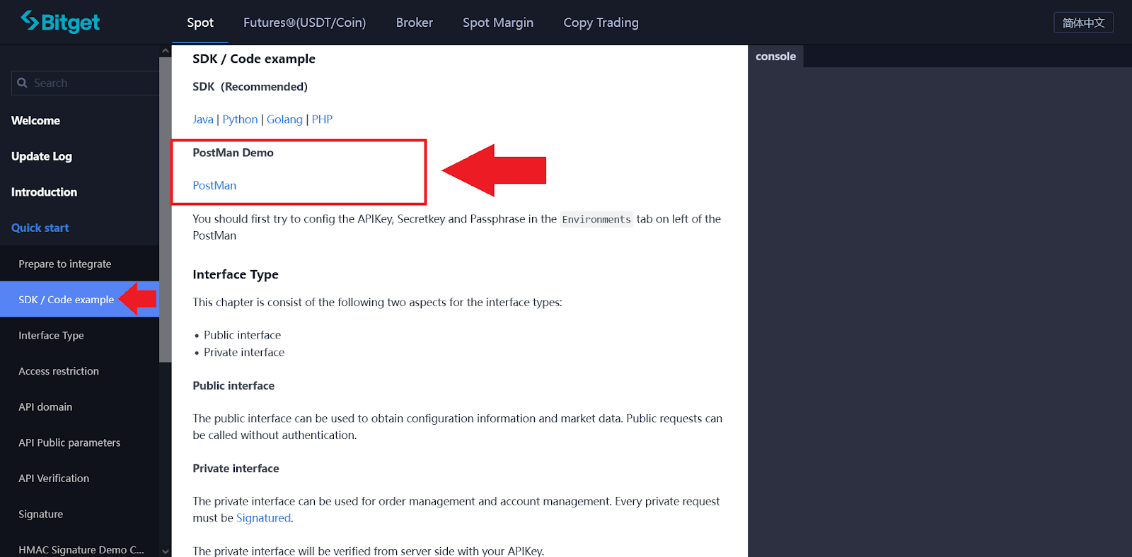Click the 'Interface Type' heading

coord(236,274)
